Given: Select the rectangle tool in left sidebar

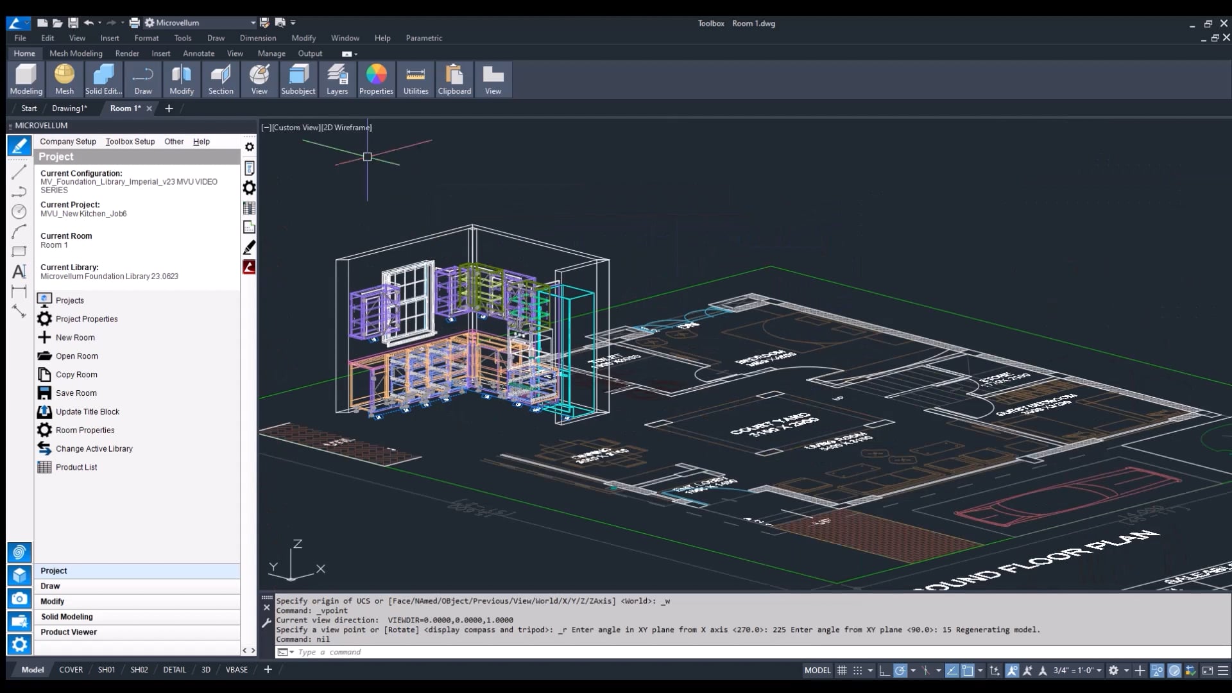Looking at the screenshot, I should point(19,251).
